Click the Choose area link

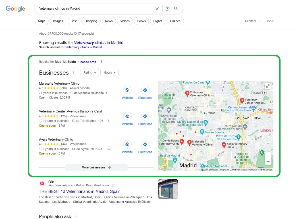tap(87, 62)
